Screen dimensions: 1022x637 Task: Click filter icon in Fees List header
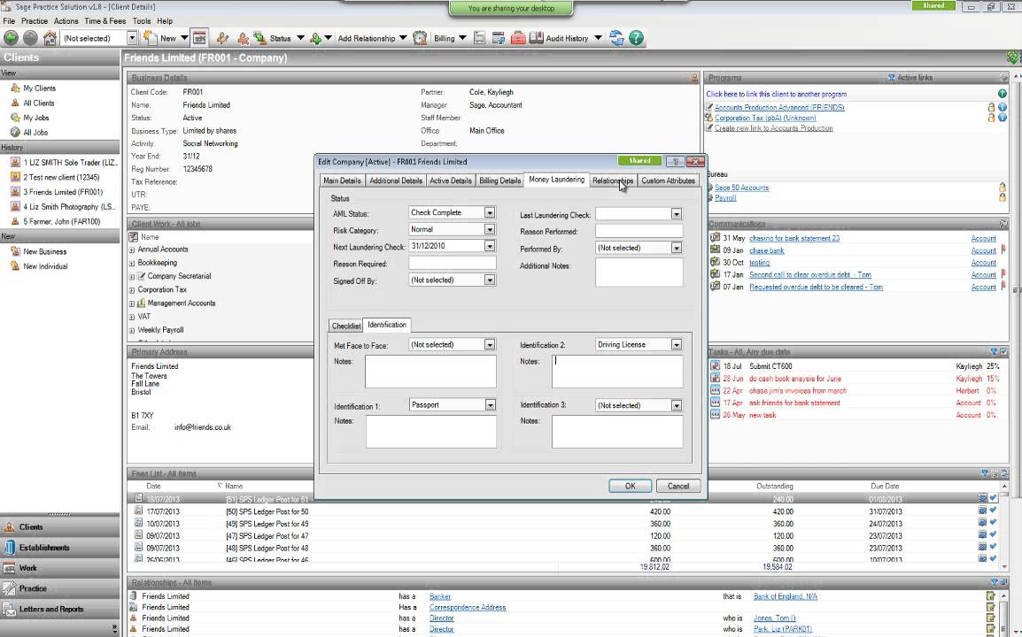click(984, 473)
